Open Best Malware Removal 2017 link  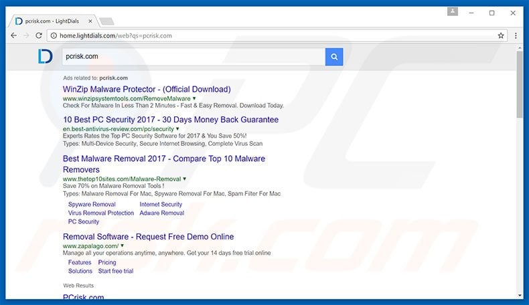point(164,164)
